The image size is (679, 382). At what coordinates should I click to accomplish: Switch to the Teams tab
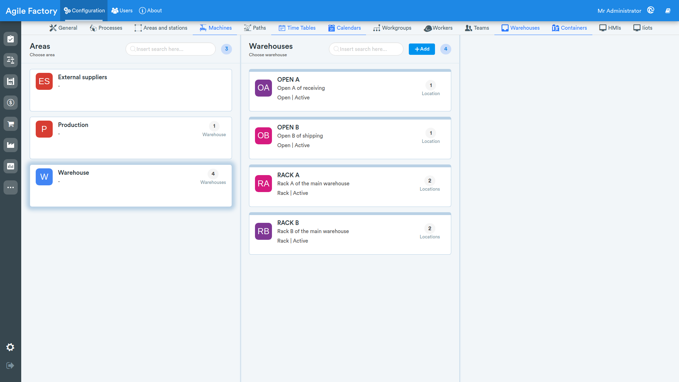click(477, 28)
